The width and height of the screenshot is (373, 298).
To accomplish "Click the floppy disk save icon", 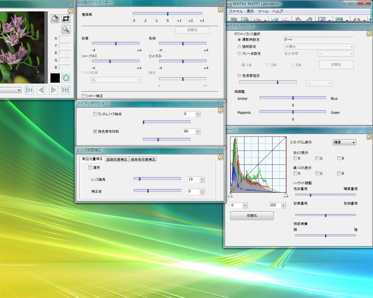I will (x=245, y=19).
